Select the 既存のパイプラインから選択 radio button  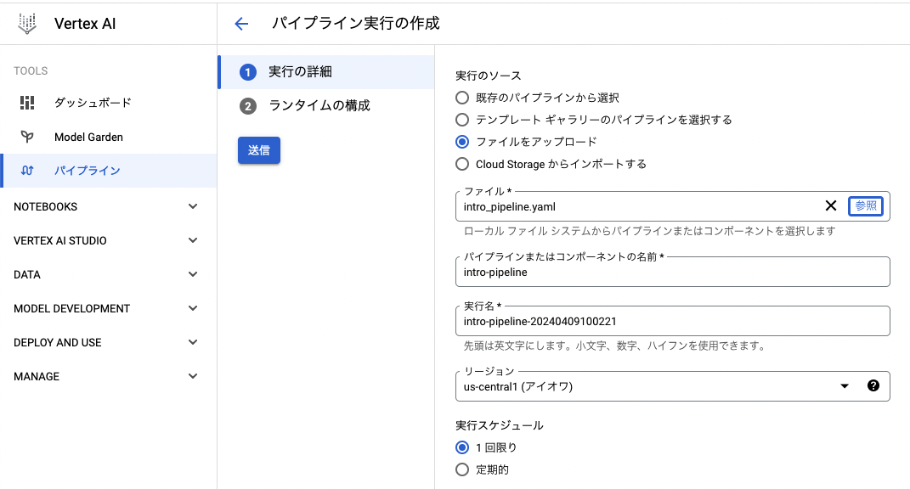click(x=461, y=98)
